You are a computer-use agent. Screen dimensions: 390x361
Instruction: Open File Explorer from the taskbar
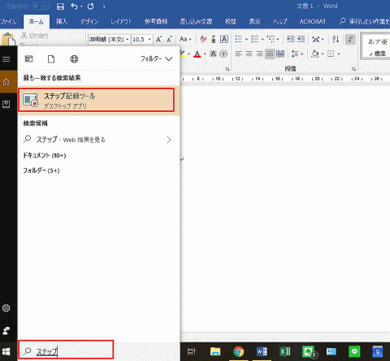[x=215, y=351]
